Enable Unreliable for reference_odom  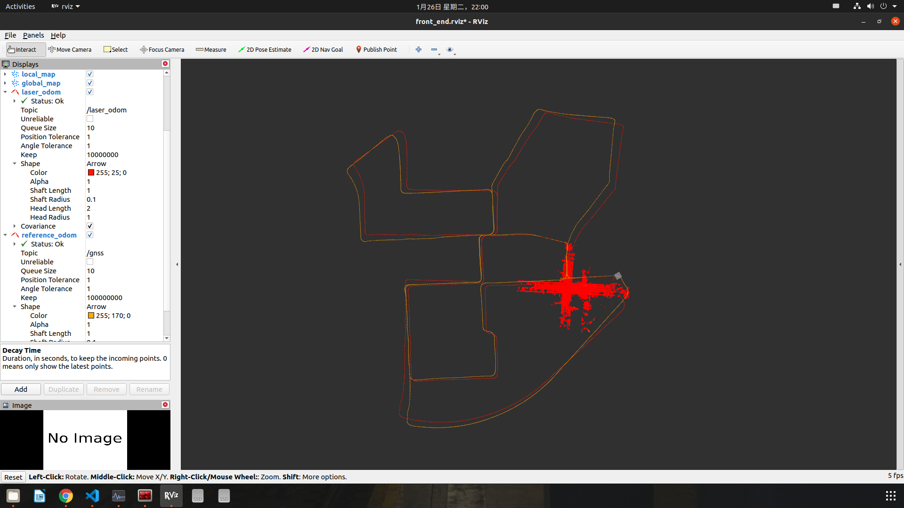point(90,262)
